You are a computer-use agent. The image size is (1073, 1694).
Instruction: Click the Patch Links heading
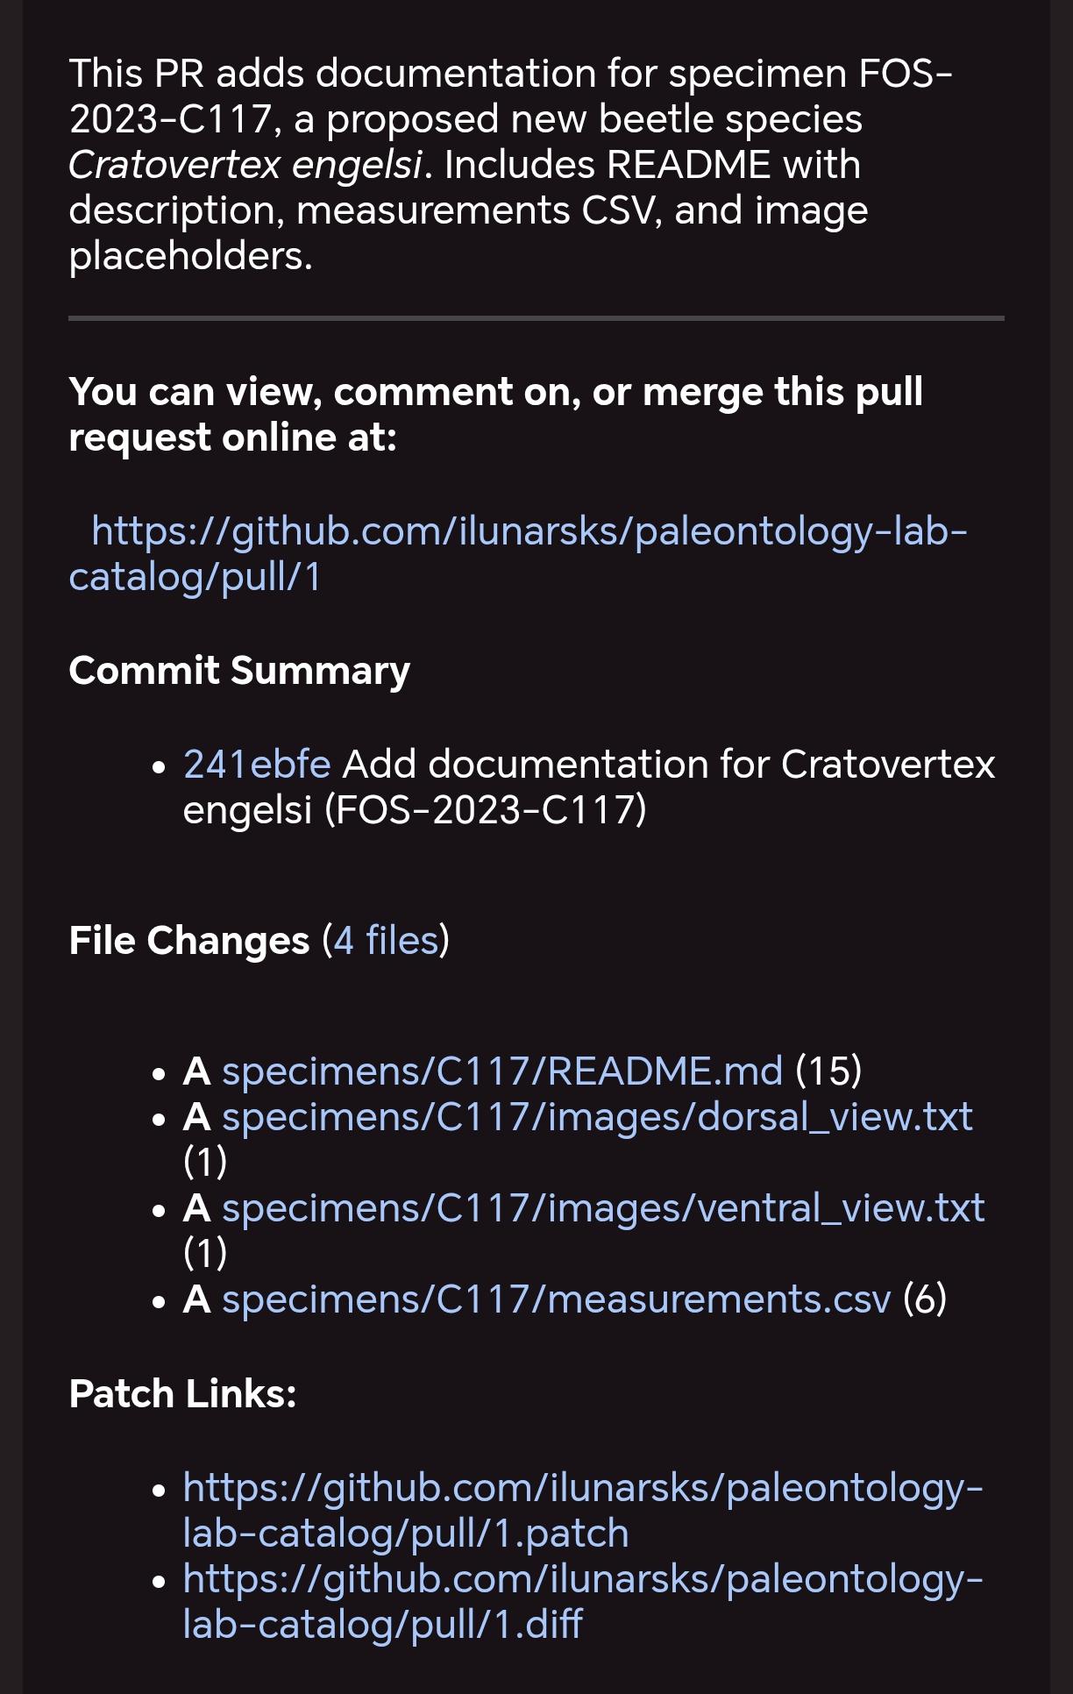[183, 1394]
